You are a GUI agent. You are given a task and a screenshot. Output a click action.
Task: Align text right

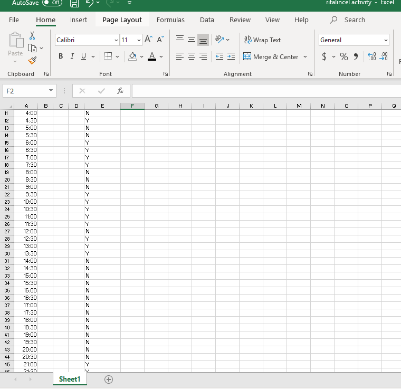203,56
